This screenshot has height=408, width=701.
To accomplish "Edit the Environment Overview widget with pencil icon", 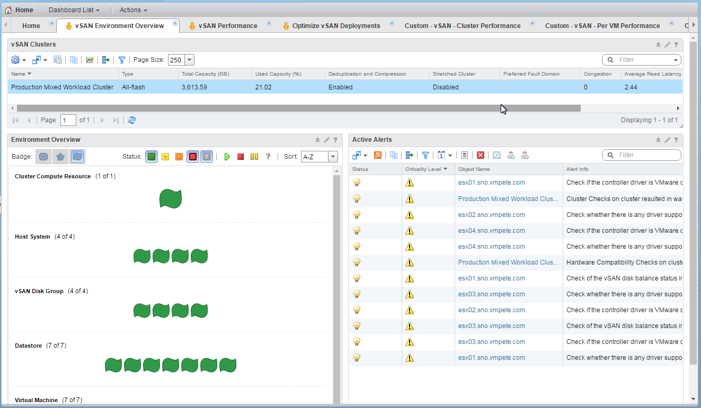I will click(x=326, y=140).
